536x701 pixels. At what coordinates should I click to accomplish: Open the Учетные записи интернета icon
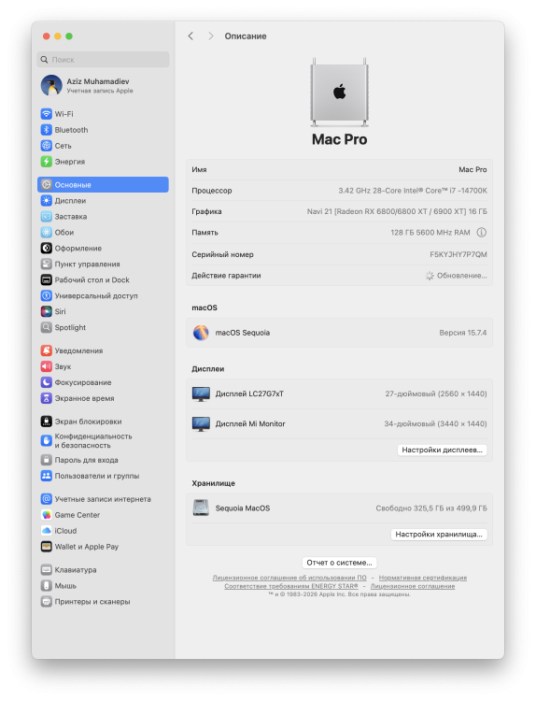point(47,499)
